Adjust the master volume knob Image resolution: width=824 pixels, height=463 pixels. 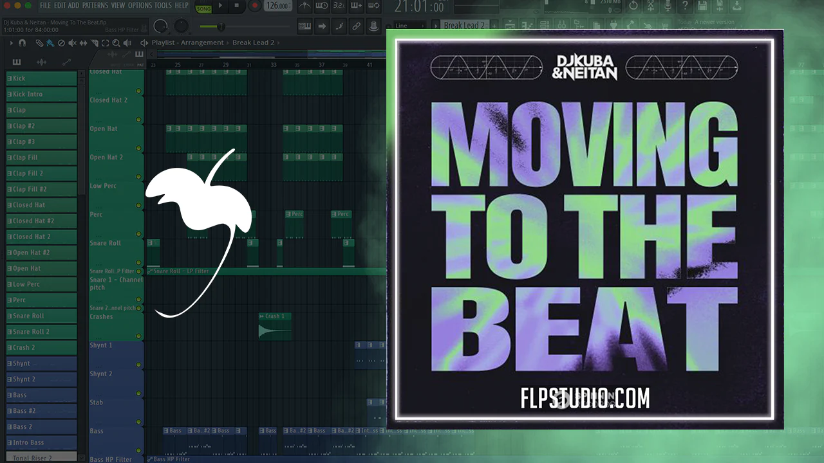tap(160, 26)
